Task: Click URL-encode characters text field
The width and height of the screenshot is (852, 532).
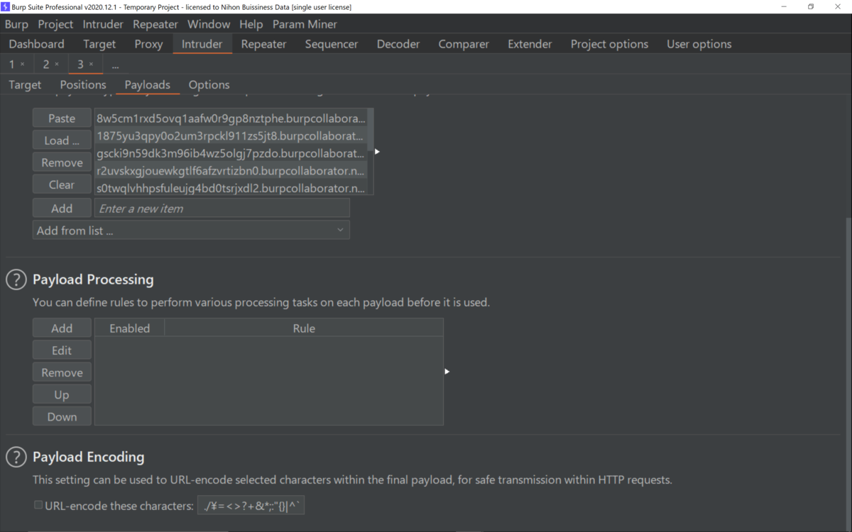Action: (x=251, y=506)
